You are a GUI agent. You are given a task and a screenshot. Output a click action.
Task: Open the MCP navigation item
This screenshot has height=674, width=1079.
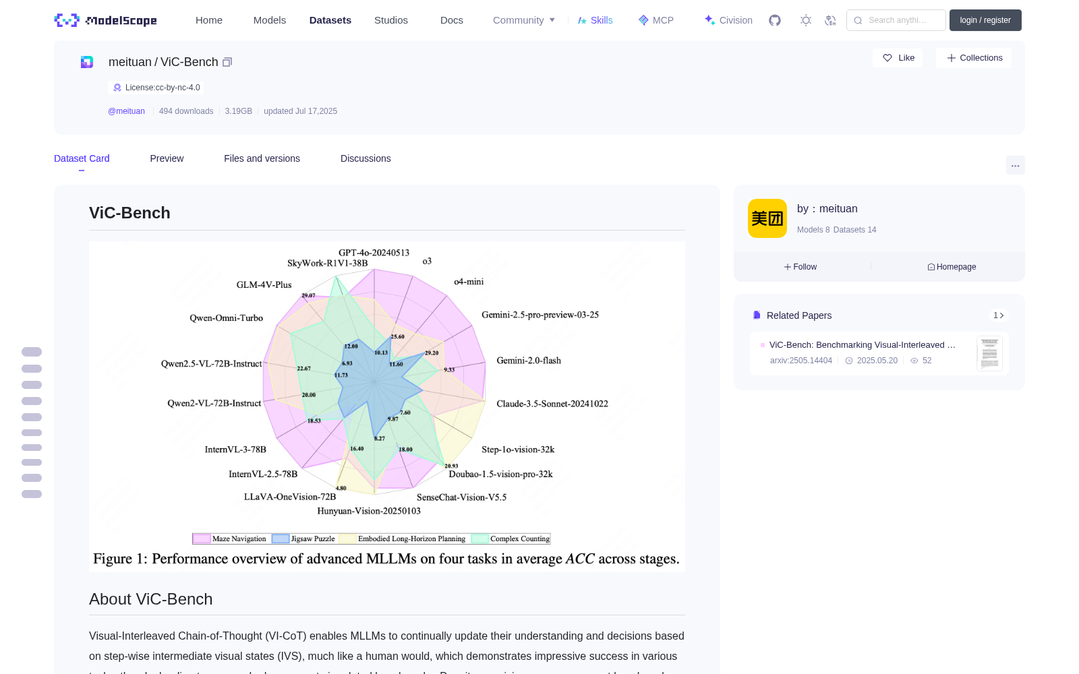point(656,20)
